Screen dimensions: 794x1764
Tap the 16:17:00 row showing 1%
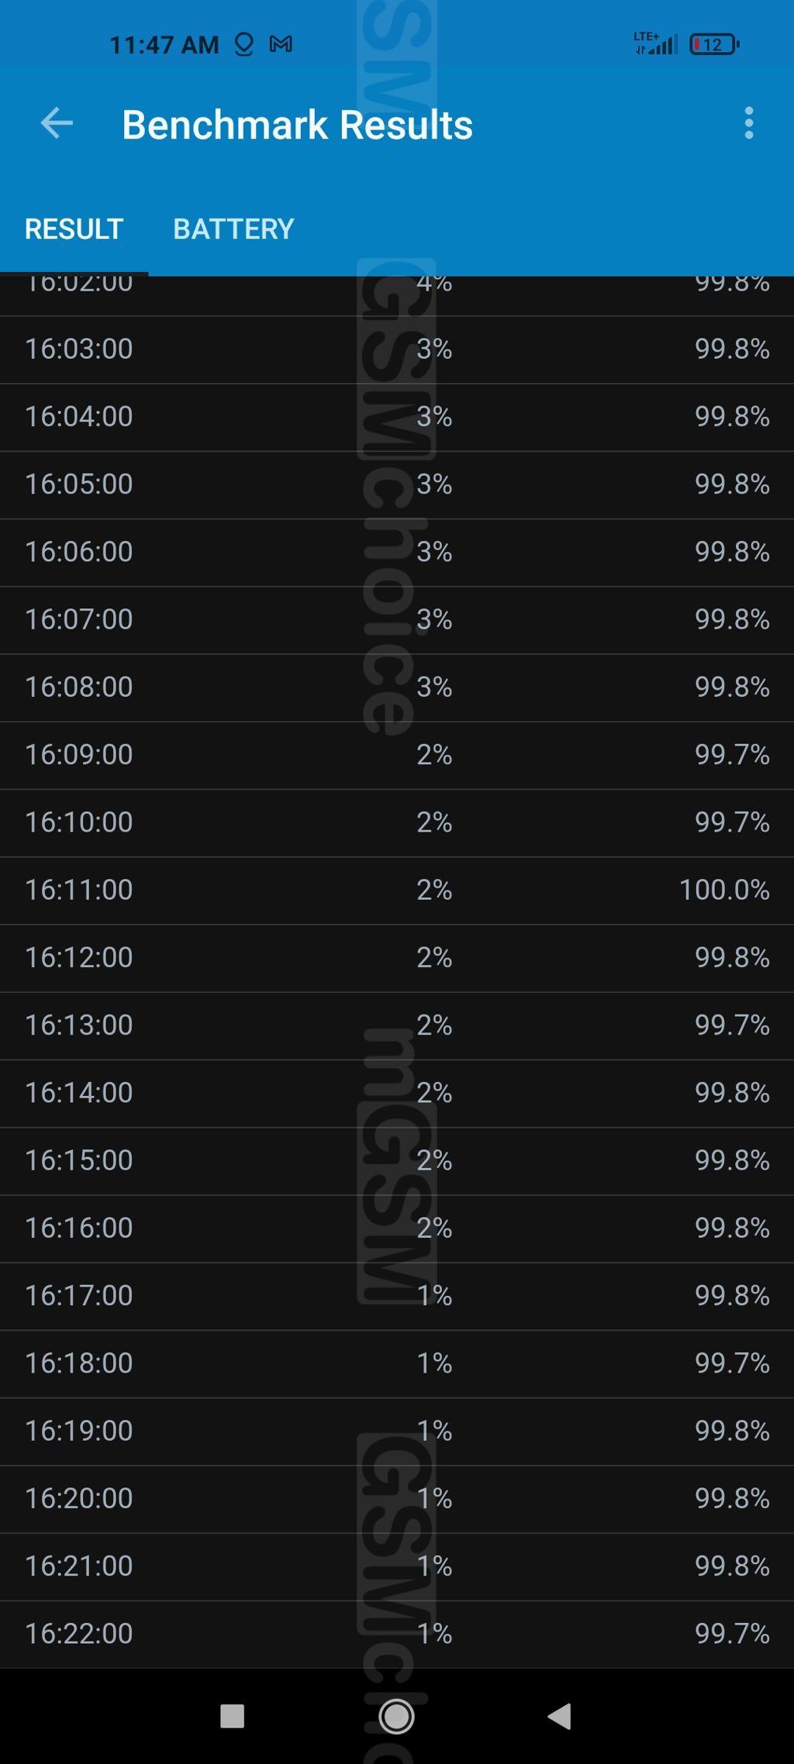click(x=397, y=1296)
